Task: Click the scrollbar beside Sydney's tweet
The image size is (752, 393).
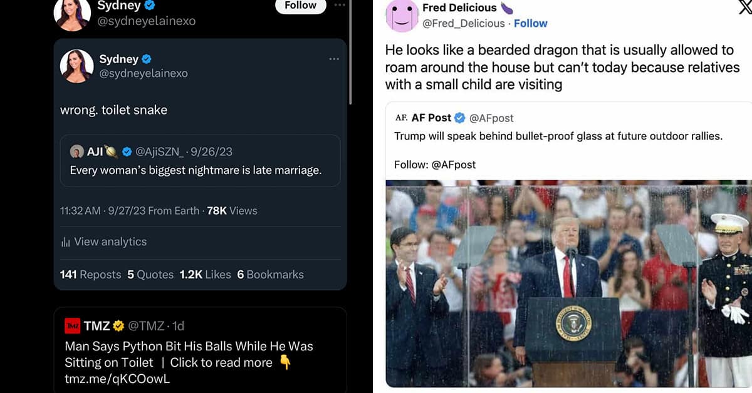Action: (x=350, y=52)
